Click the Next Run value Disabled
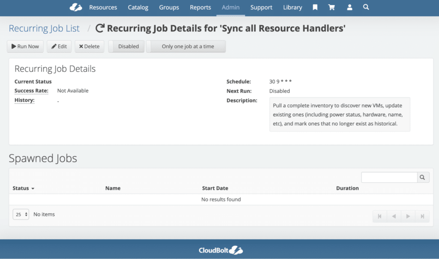The image size is (439, 259). pyautogui.click(x=280, y=91)
